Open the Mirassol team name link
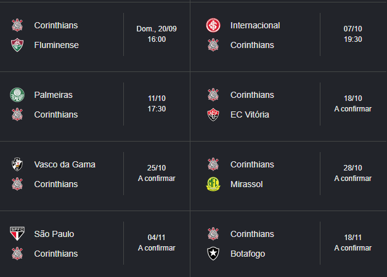The height and width of the screenshot is (277, 387). [x=246, y=184]
